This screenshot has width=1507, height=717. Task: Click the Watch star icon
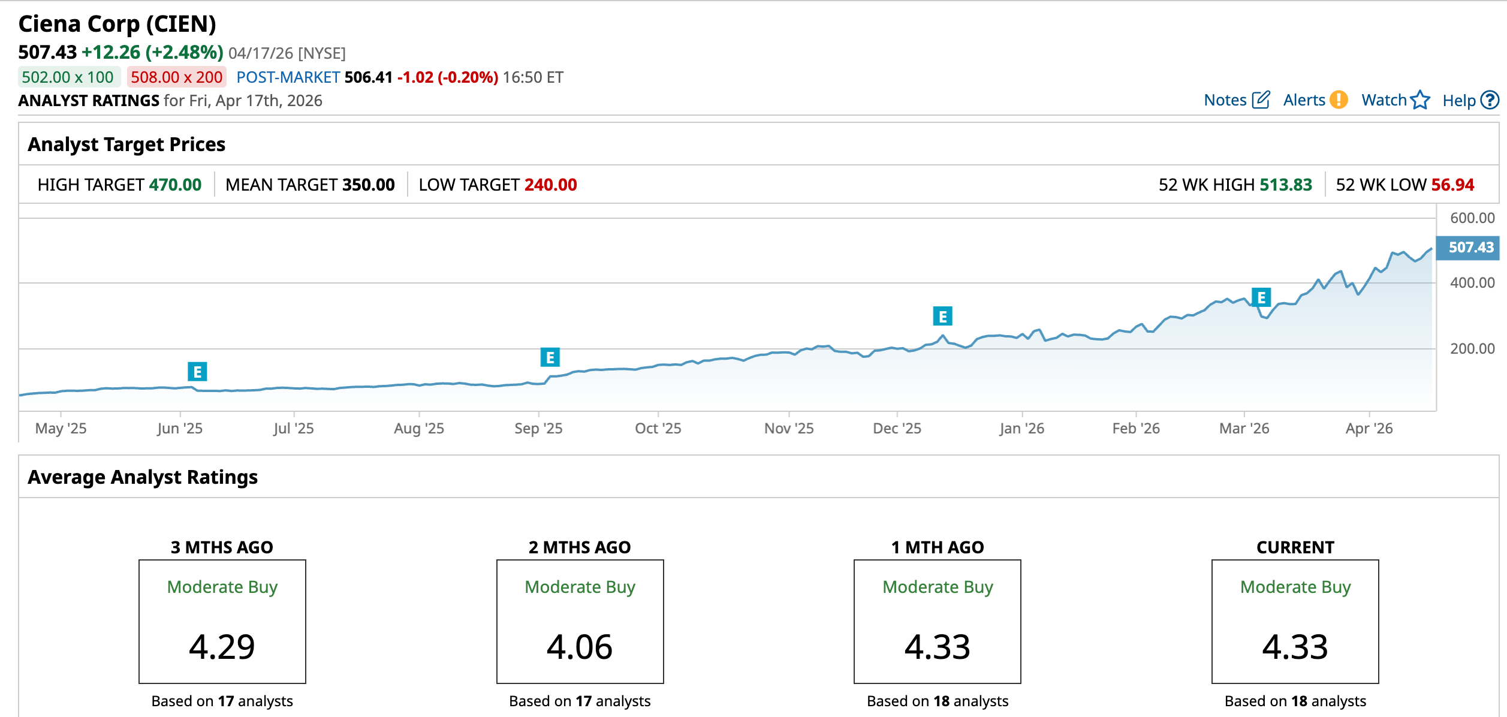[1420, 100]
